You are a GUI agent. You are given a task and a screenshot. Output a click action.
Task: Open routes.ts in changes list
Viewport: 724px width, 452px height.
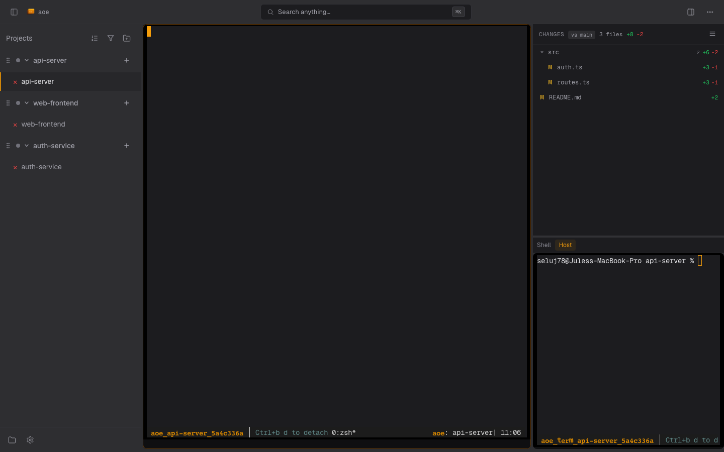point(628,82)
